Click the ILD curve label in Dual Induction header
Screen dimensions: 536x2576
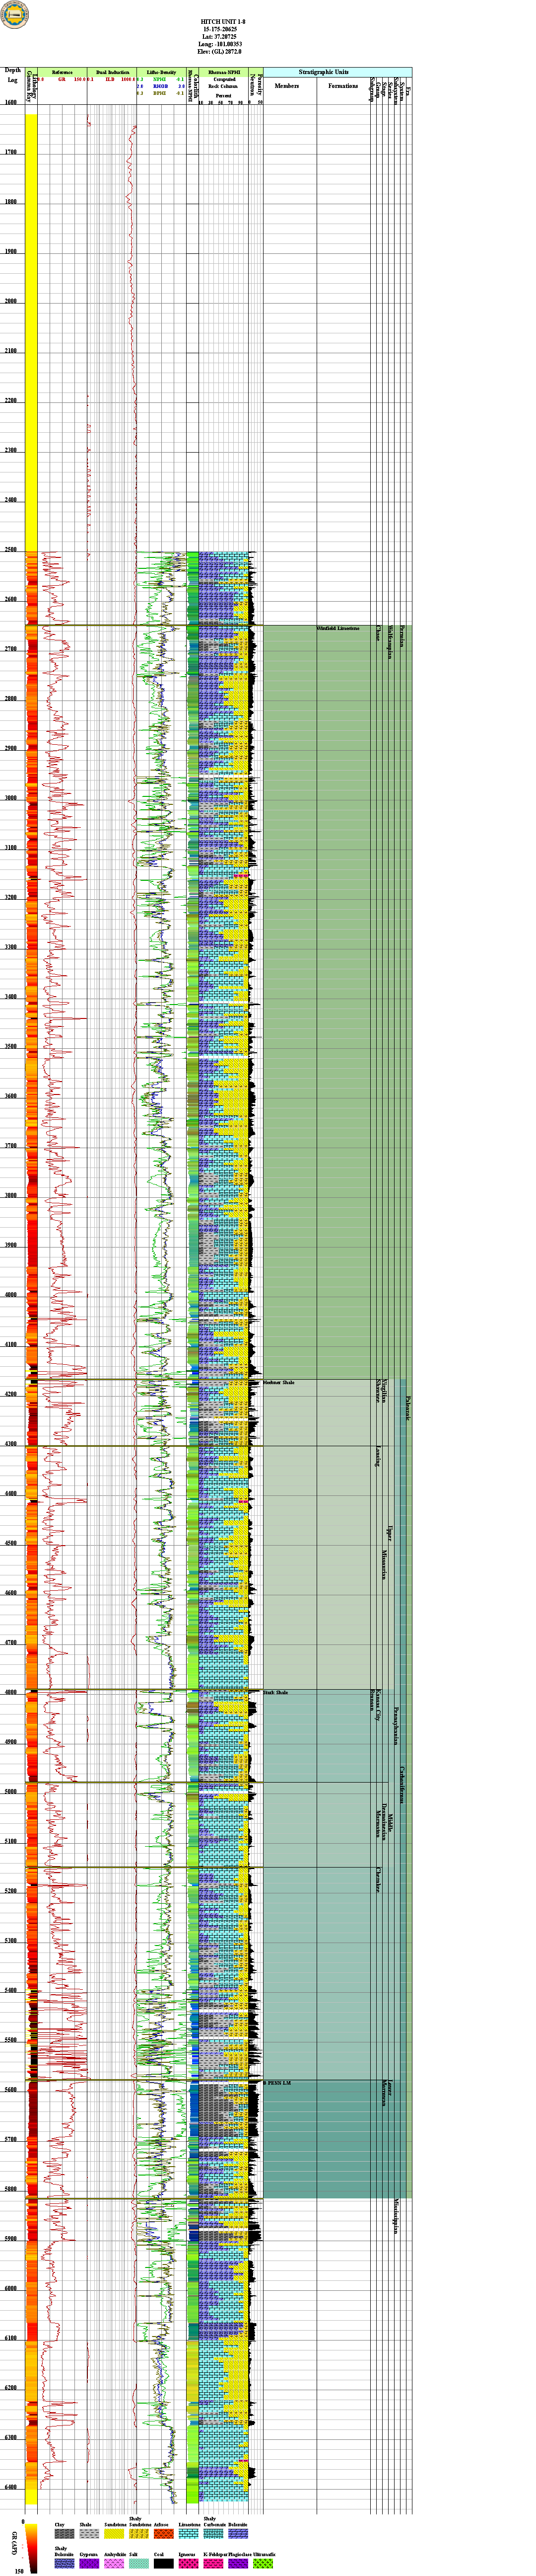[x=110, y=80]
